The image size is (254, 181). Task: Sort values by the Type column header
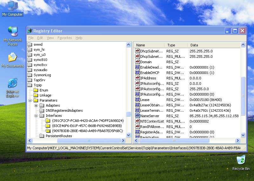click(176, 45)
